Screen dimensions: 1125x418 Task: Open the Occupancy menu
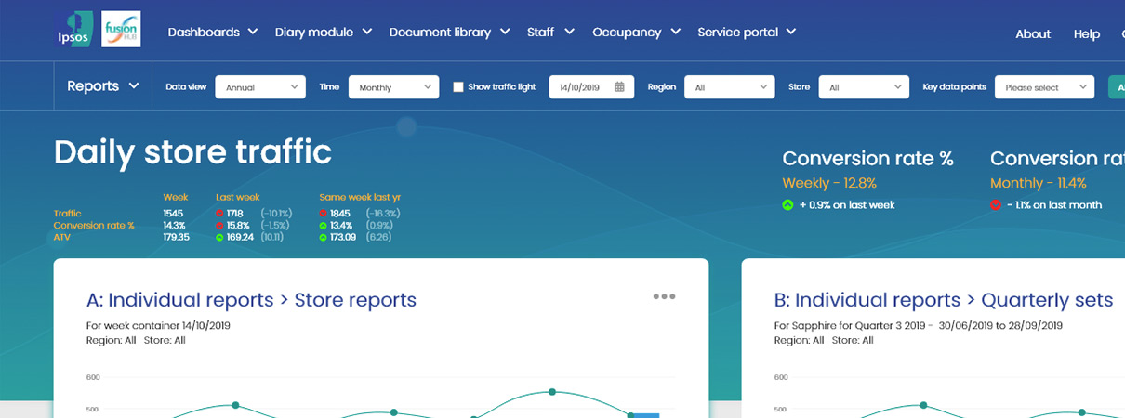click(x=636, y=32)
